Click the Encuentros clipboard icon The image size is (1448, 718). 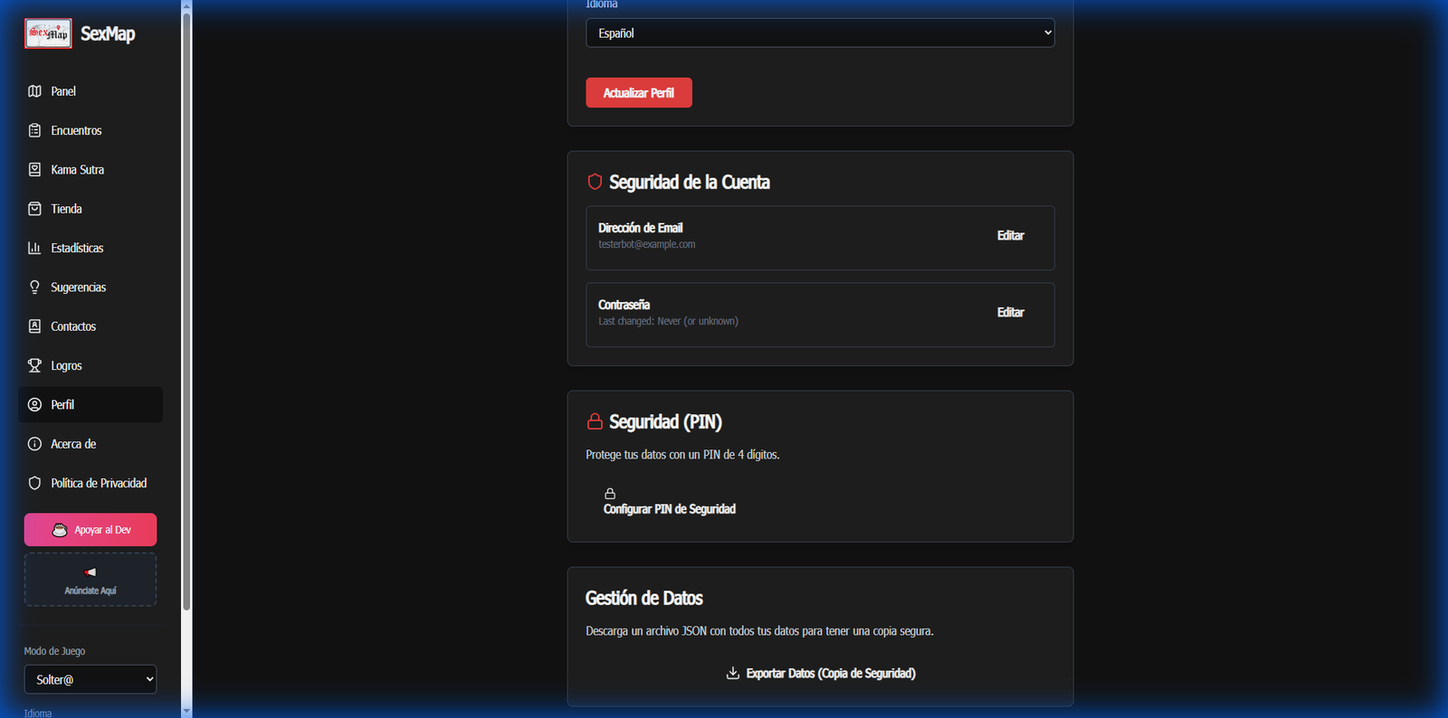coord(34,130)
